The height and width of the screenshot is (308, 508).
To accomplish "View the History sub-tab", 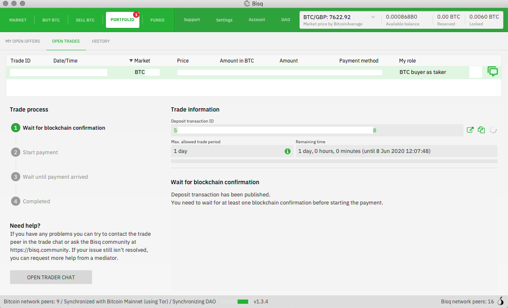I will pyautogui.click(x=101, y=41).
